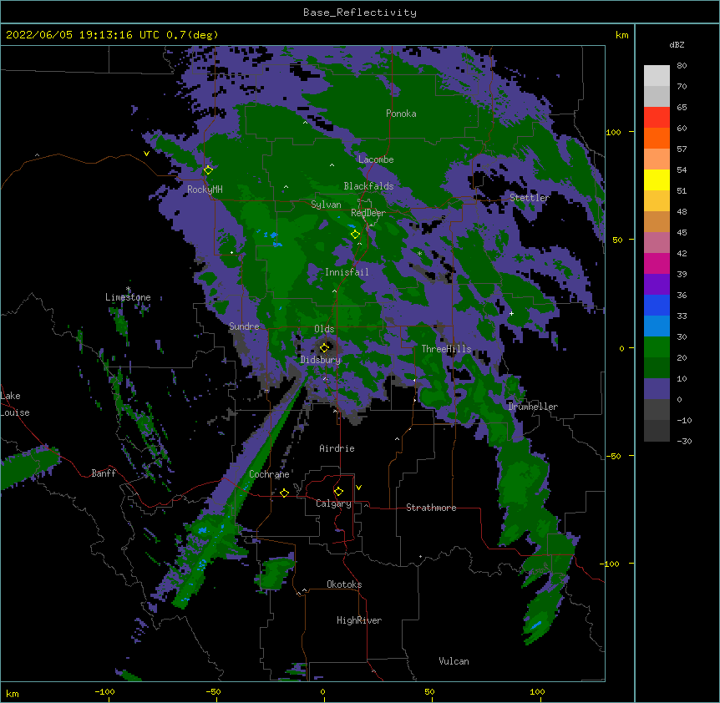Click the blue 33-36 dBZ legend swatch
Viewport: 720px width, 703px height.
[657, 305]
